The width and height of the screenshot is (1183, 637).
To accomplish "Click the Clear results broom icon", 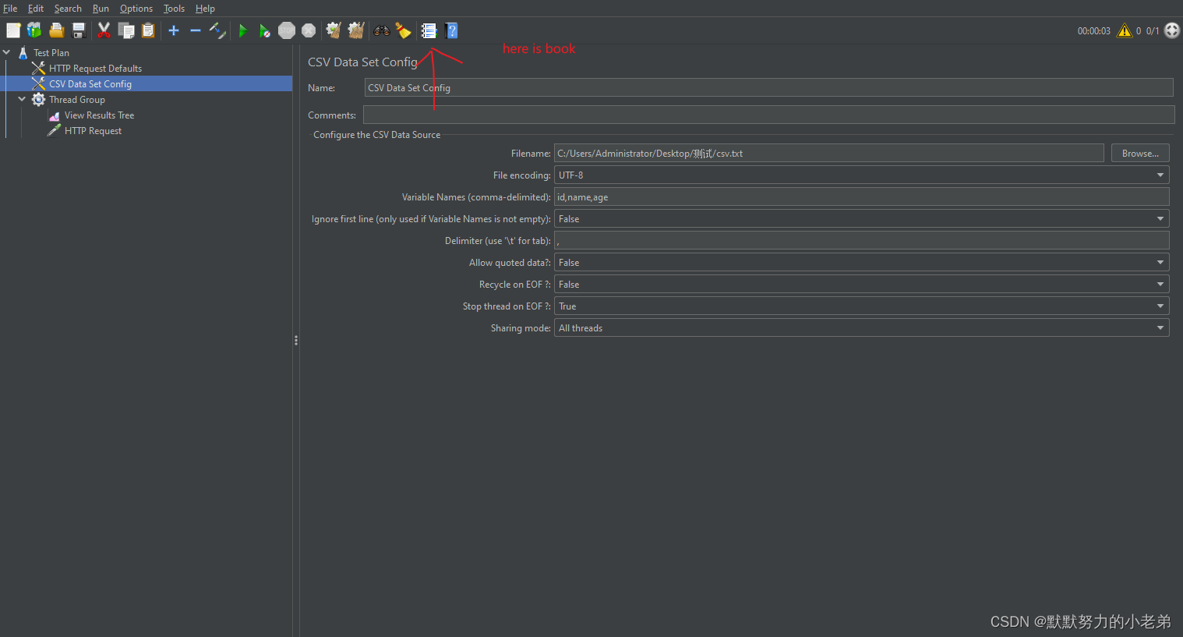I will click(x=334, y=30).
